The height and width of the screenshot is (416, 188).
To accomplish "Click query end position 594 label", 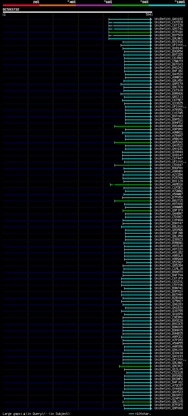I will (x=148, y=14).
